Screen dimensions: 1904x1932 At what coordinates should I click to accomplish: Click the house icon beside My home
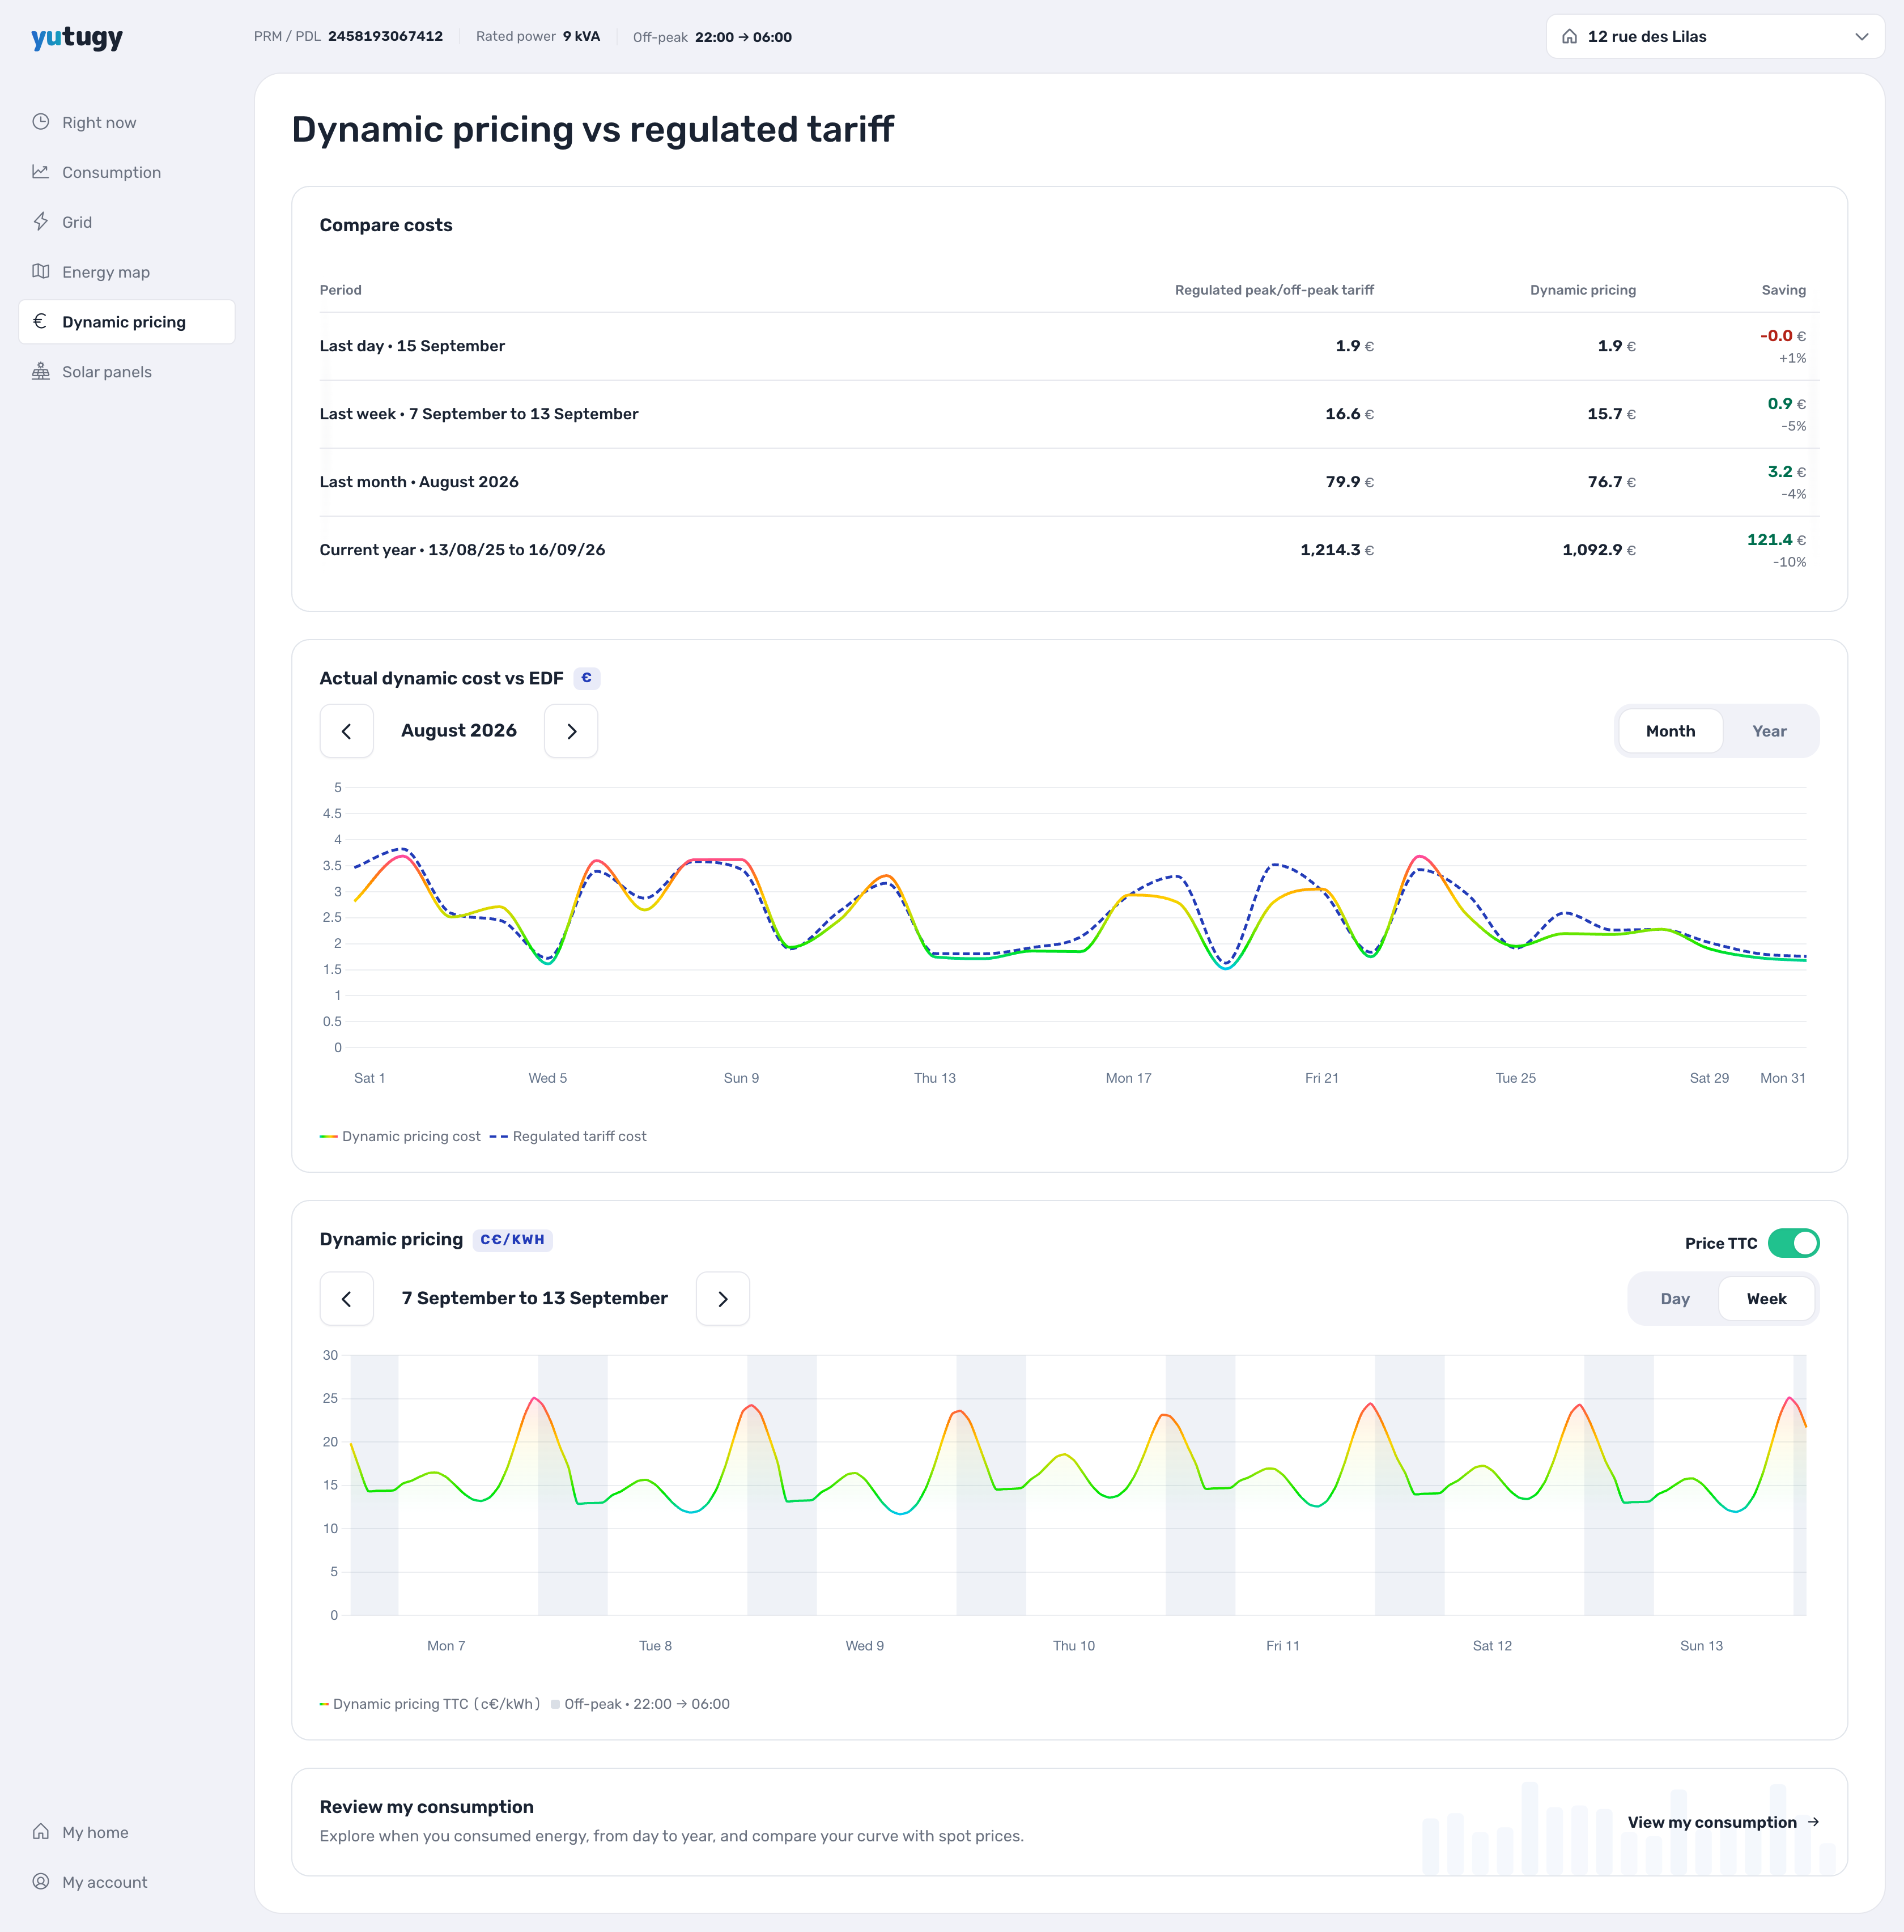pos(41,1832)
